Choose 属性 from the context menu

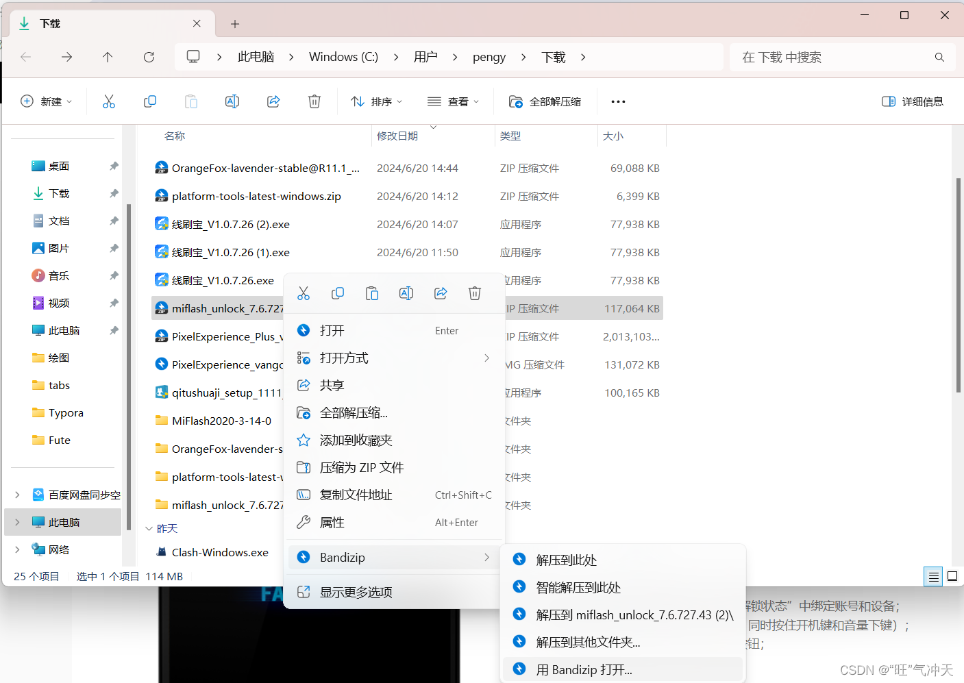pyautogui.click(x=332, y=523)
